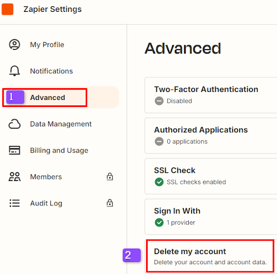
Task: Click the Zapier Settings title
Action: click(52, 9)
